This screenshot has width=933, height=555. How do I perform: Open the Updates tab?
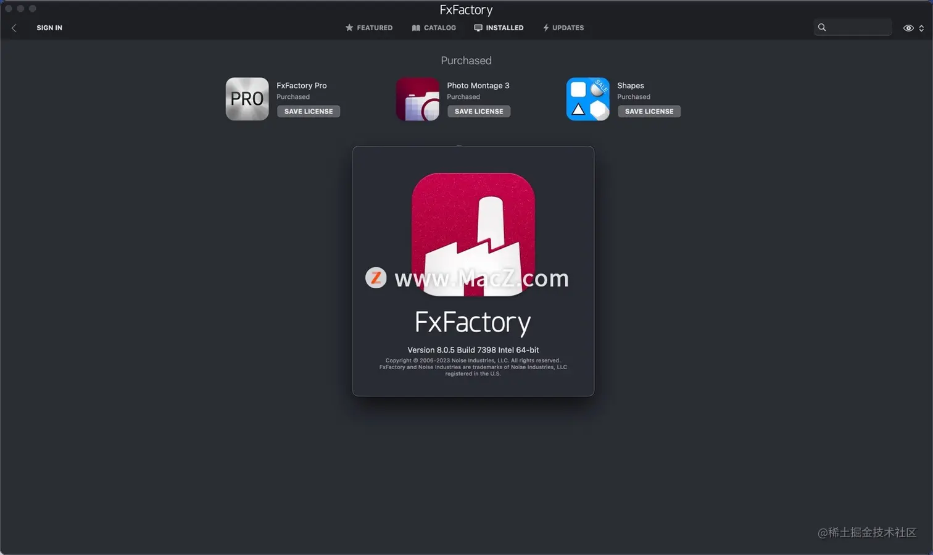tap(563, 28)
